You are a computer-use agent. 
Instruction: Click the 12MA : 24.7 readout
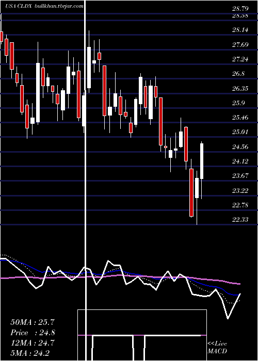point(33,343)
